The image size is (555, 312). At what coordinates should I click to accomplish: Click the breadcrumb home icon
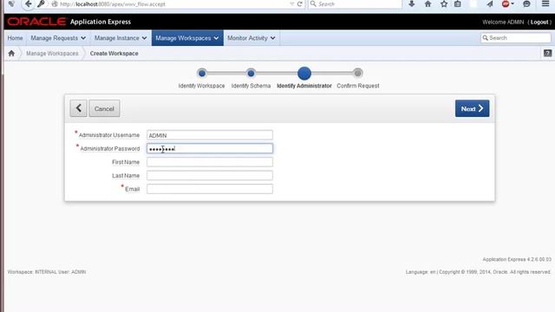pyautogui.click(x=11, y=54)
